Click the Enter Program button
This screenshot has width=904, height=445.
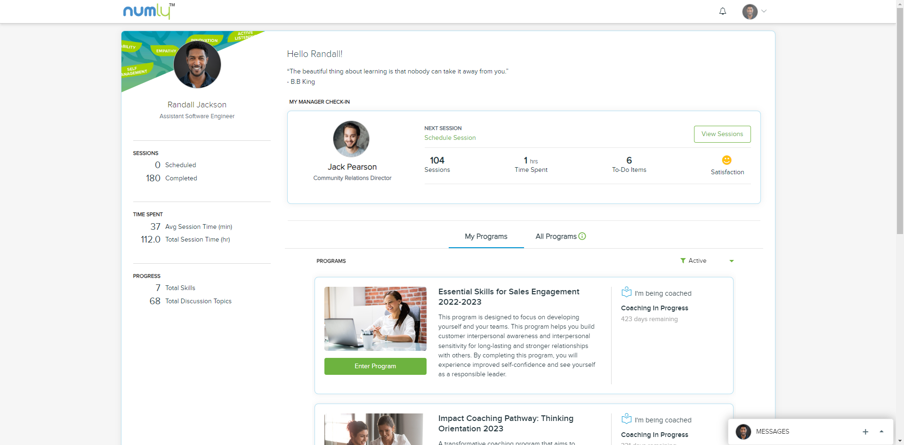click(x=375, y=366)
